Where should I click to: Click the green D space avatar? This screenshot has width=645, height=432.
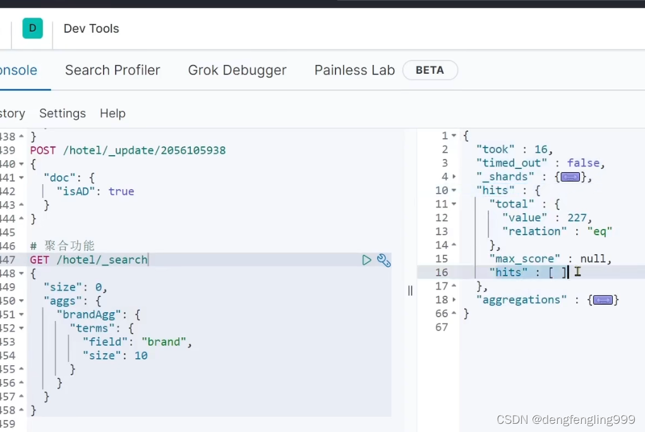click(x=33, y=28)
